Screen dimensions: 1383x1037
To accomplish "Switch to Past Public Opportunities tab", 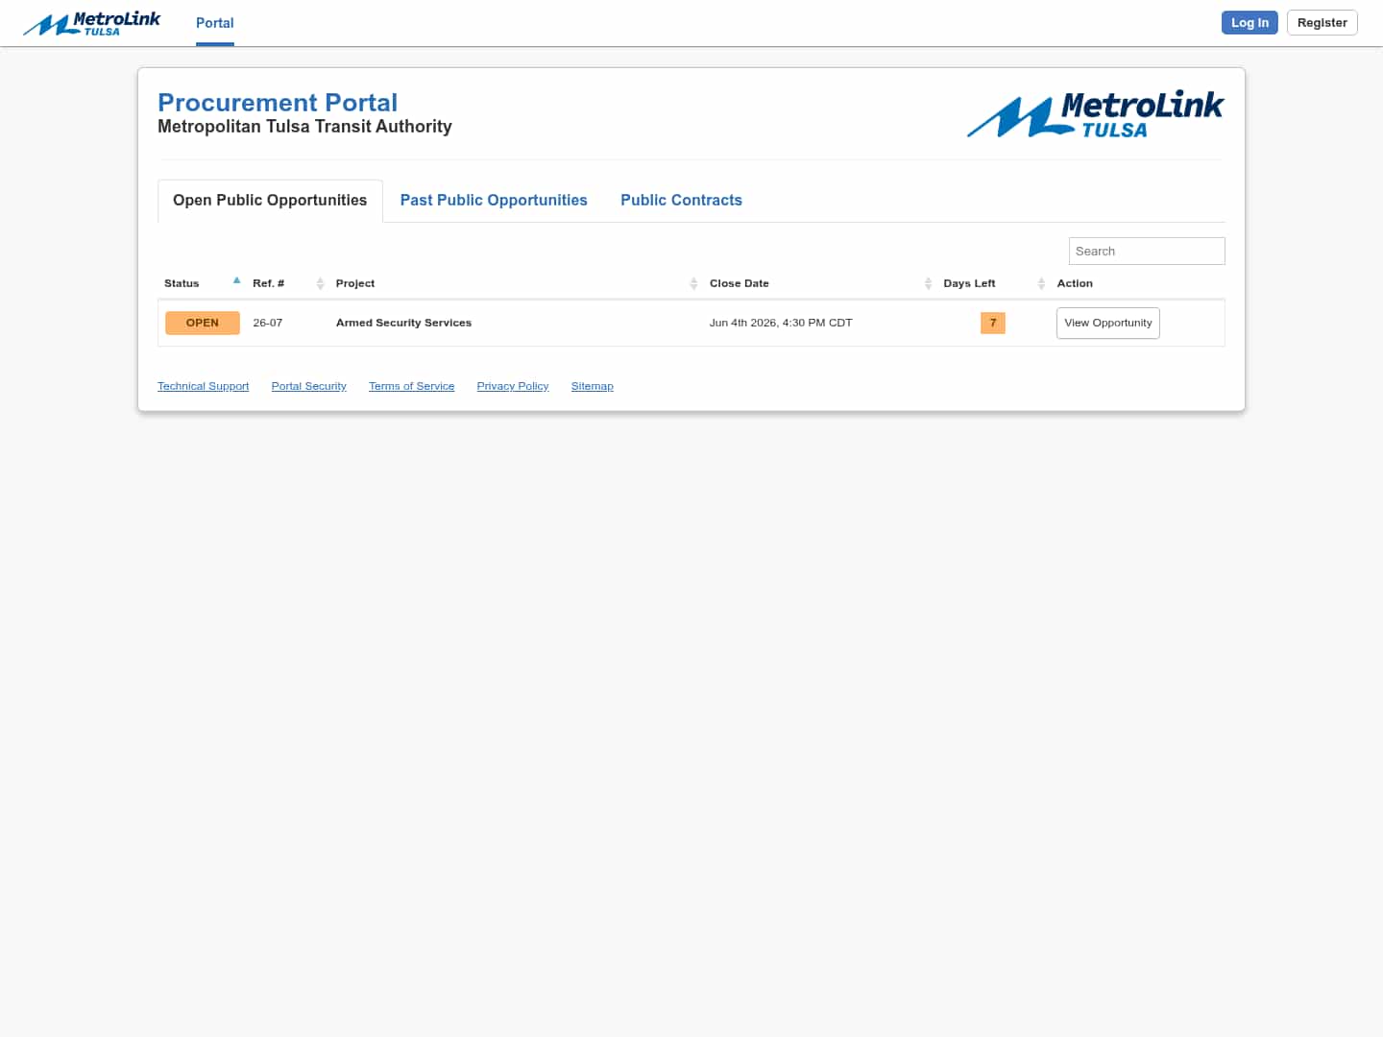I will point(494,201).
